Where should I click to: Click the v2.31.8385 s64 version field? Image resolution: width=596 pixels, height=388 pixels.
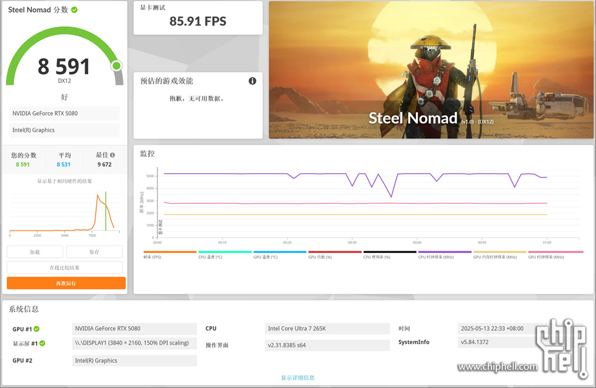coord(327,345)
